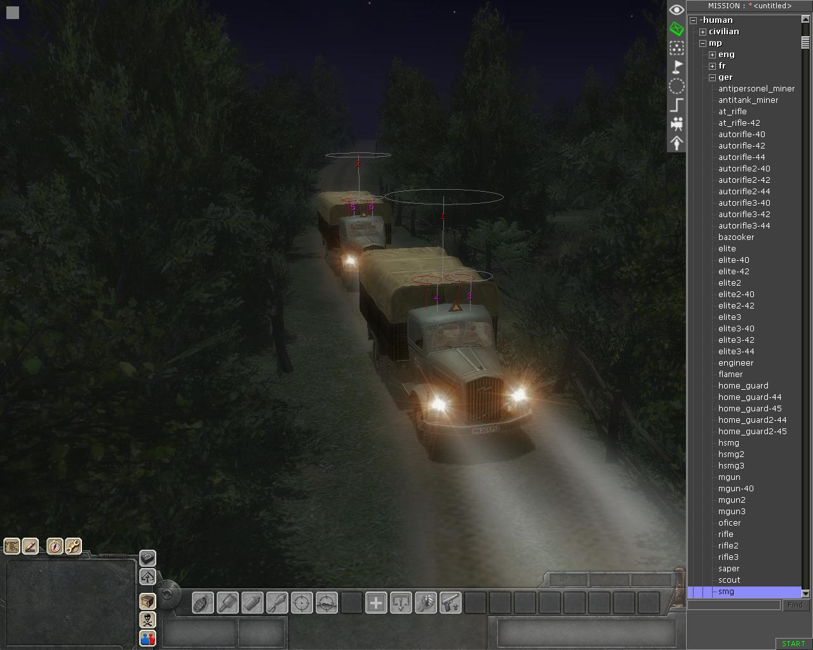
Task: Click the Find button
Action: pyautogui.click(x=795, y=605)
